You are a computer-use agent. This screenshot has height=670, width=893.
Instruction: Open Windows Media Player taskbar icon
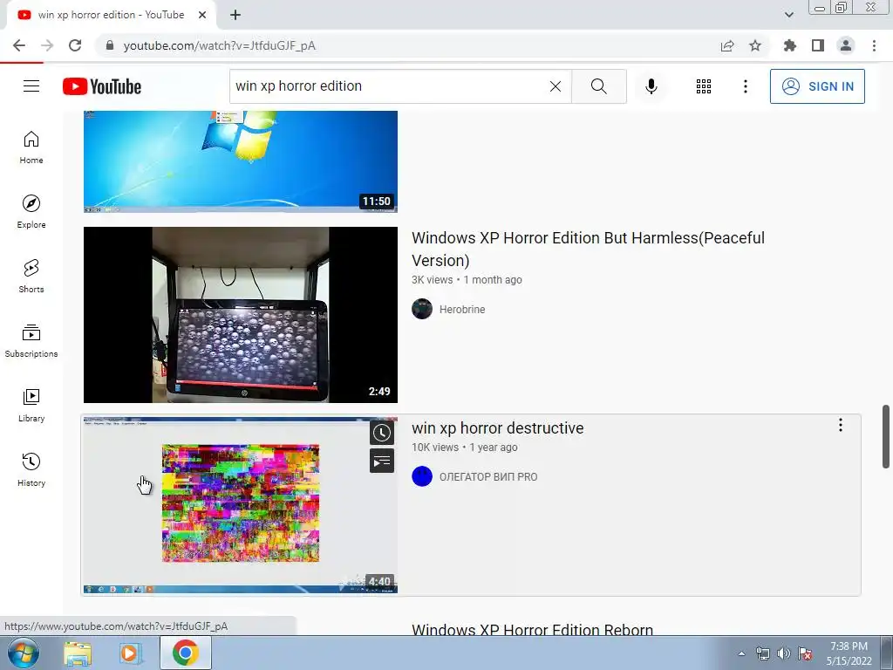131,653
